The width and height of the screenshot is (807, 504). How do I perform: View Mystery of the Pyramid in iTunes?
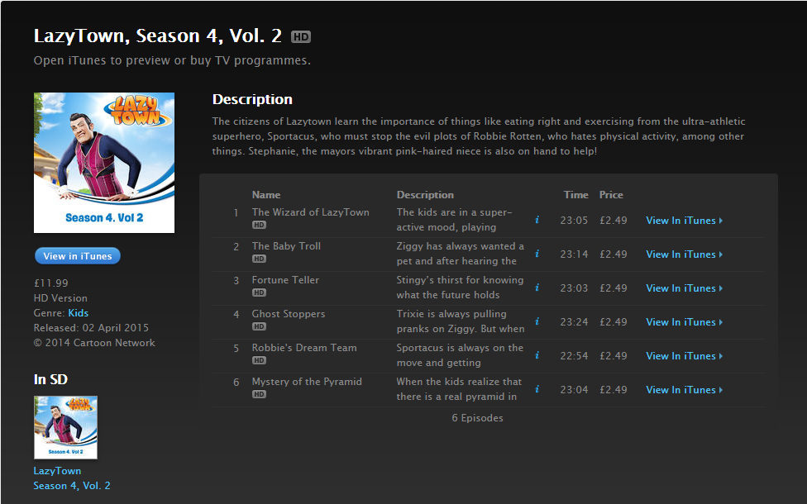(x=684, y=390)
